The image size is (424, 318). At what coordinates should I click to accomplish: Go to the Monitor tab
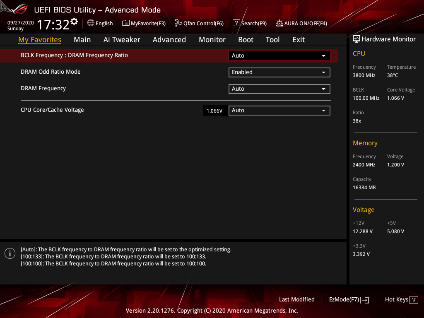click(x=212, y=40)
